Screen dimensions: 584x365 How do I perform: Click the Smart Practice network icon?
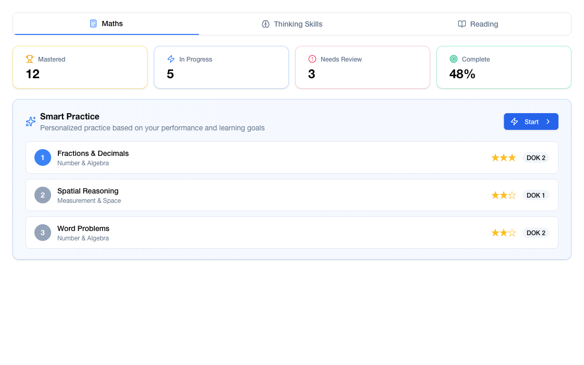[x=30, y=121]
